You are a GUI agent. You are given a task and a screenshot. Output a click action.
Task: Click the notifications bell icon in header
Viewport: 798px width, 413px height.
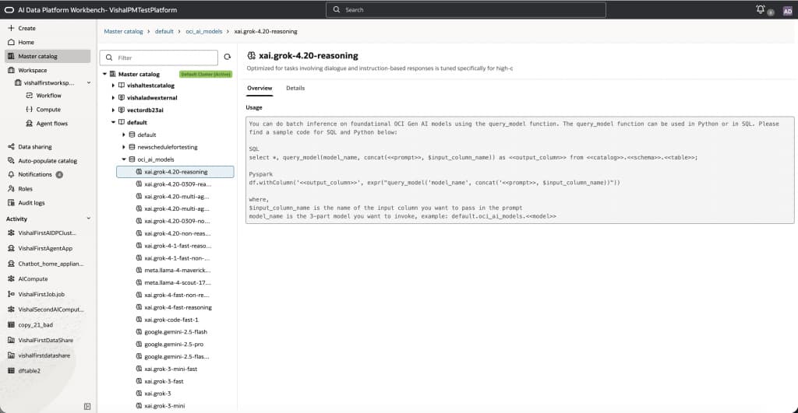point(761,9)
